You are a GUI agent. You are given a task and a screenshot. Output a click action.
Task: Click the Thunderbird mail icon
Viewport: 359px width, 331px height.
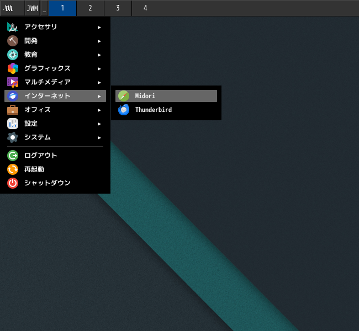pos(124,110)
